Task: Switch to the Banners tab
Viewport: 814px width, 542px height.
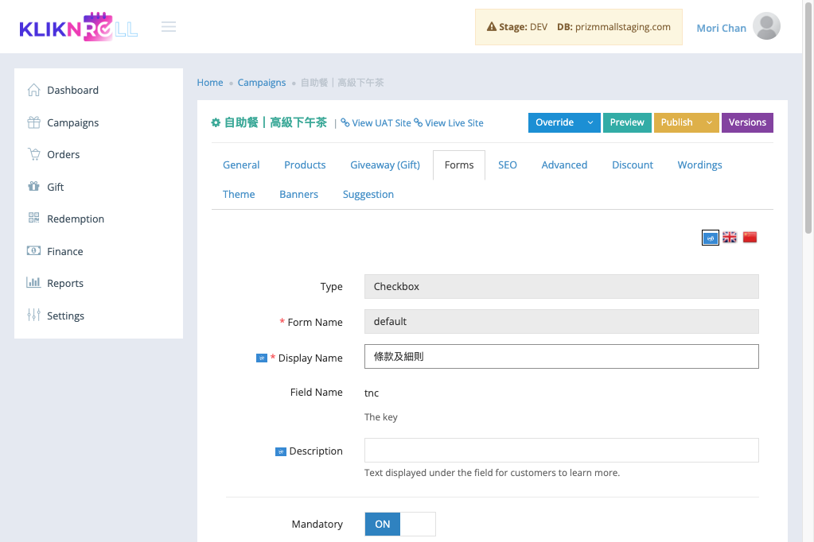Action: [298, 195]
